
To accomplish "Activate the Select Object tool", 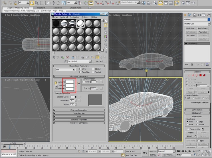I will (32, 3).
